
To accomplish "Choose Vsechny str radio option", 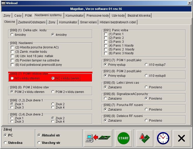I will point(39,143).
